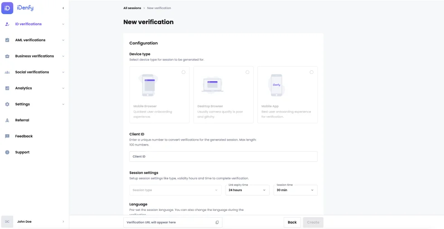Click the AML verifications sidebar icon

[7, 40]
